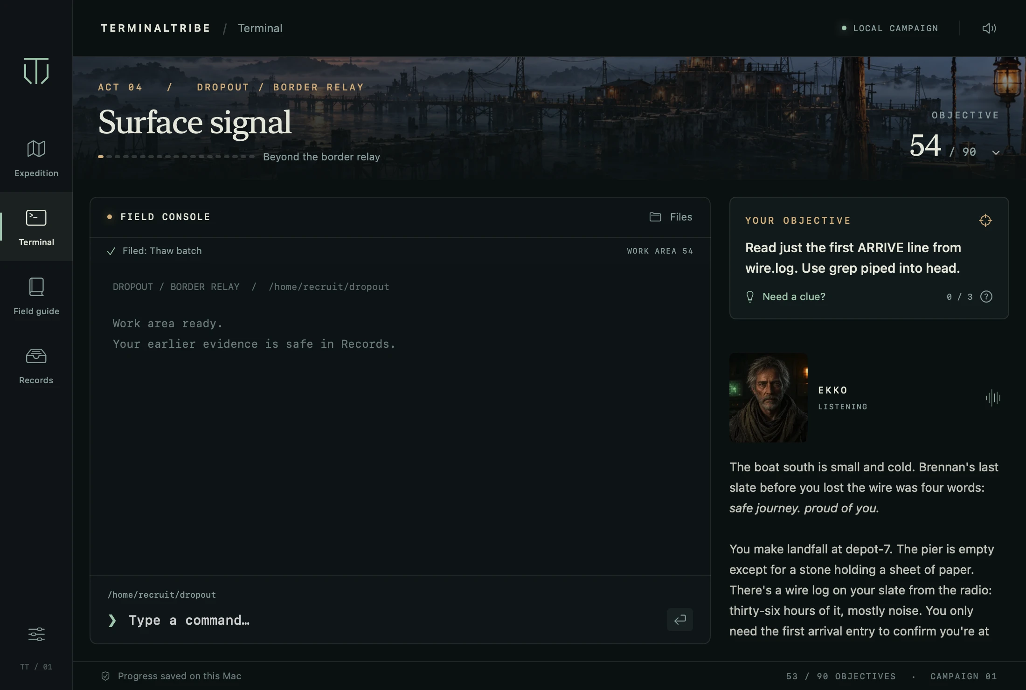Open the Expedition map view

[x=36, y=159]
